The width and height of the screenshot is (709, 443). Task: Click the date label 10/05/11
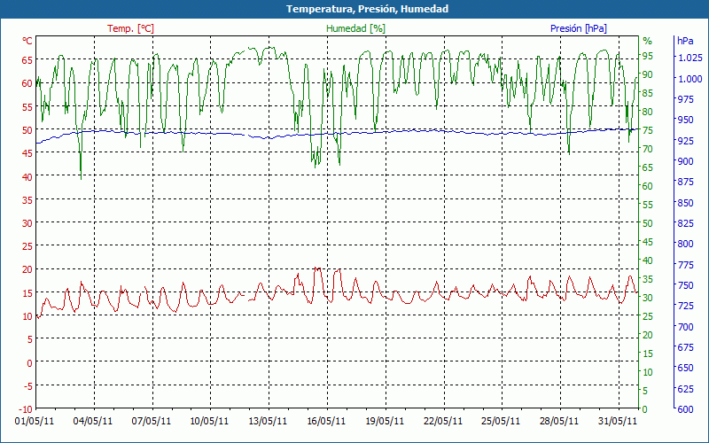[209, 421]
